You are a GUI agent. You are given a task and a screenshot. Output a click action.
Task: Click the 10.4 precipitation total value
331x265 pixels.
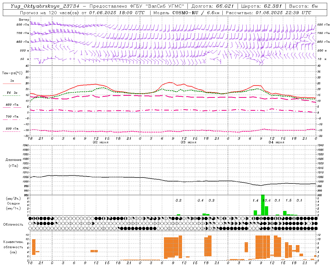coord(267,201)
